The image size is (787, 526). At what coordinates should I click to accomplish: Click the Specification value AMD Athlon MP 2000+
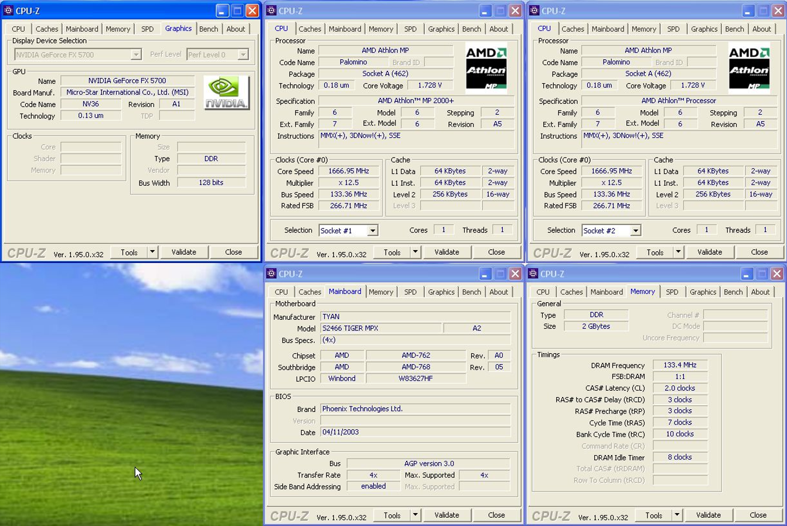pos(416,101)
